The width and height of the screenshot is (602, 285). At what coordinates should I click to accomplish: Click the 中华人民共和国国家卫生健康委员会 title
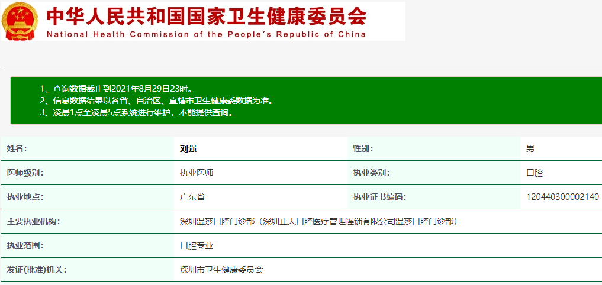(206, 16)
